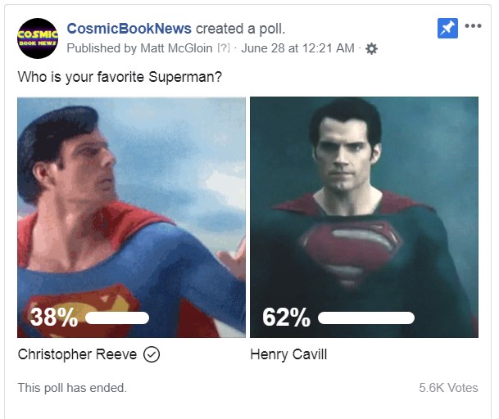This screenshot has width=499, height=419.
Task: View the 5.6K Votes count
Action: [448, 388]
